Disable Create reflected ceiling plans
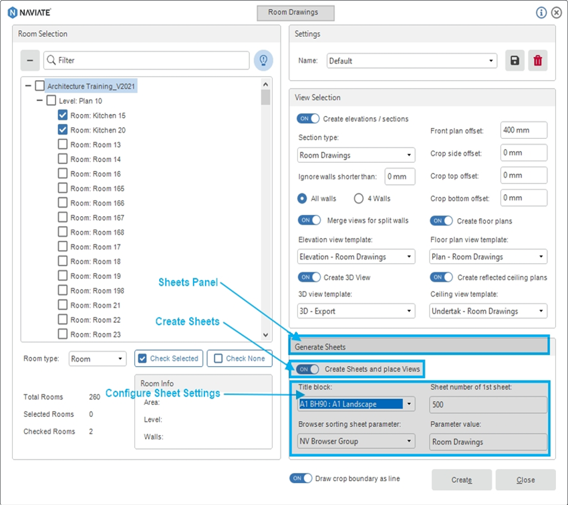568x505 pixels. (x=441, y=277)
